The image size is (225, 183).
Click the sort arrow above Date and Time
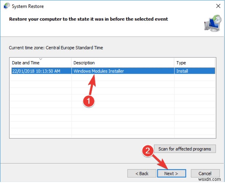[x=41, y=59]
